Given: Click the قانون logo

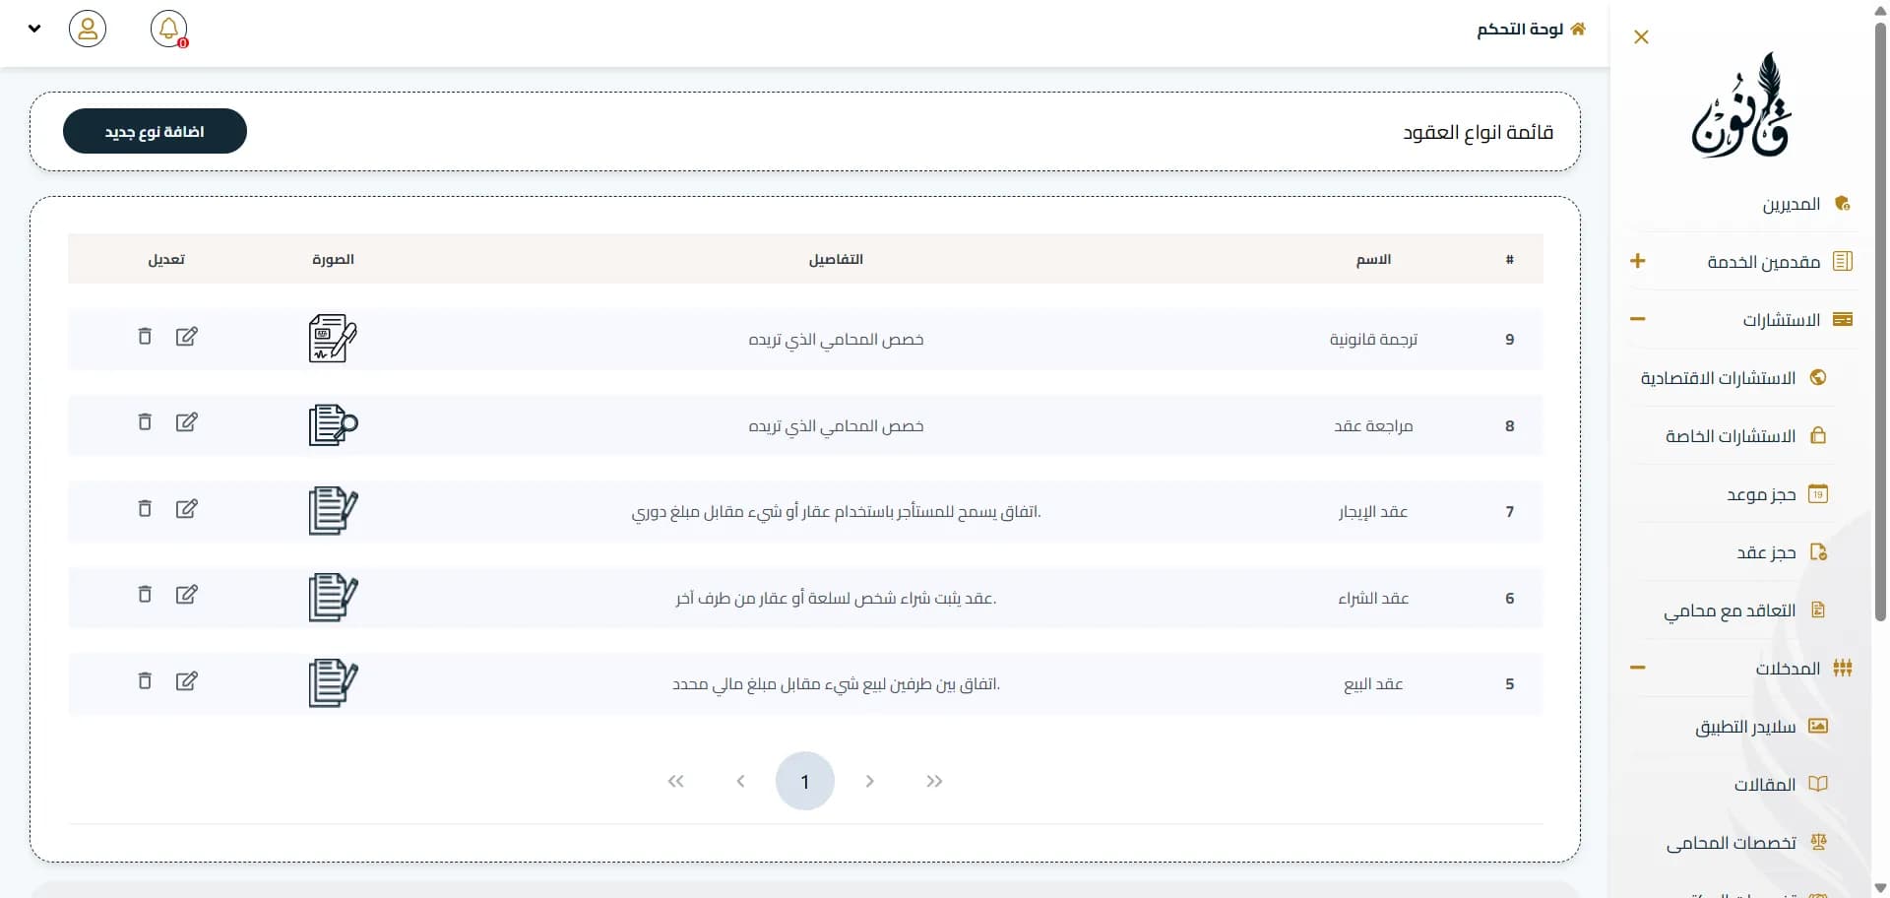Looking at the screenshot, I should click(1741, 104).
